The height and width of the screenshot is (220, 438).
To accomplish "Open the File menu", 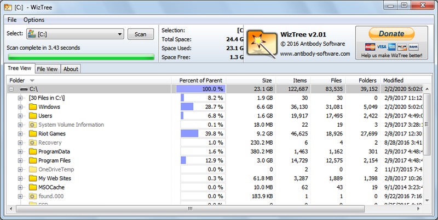I will (12, 20).
